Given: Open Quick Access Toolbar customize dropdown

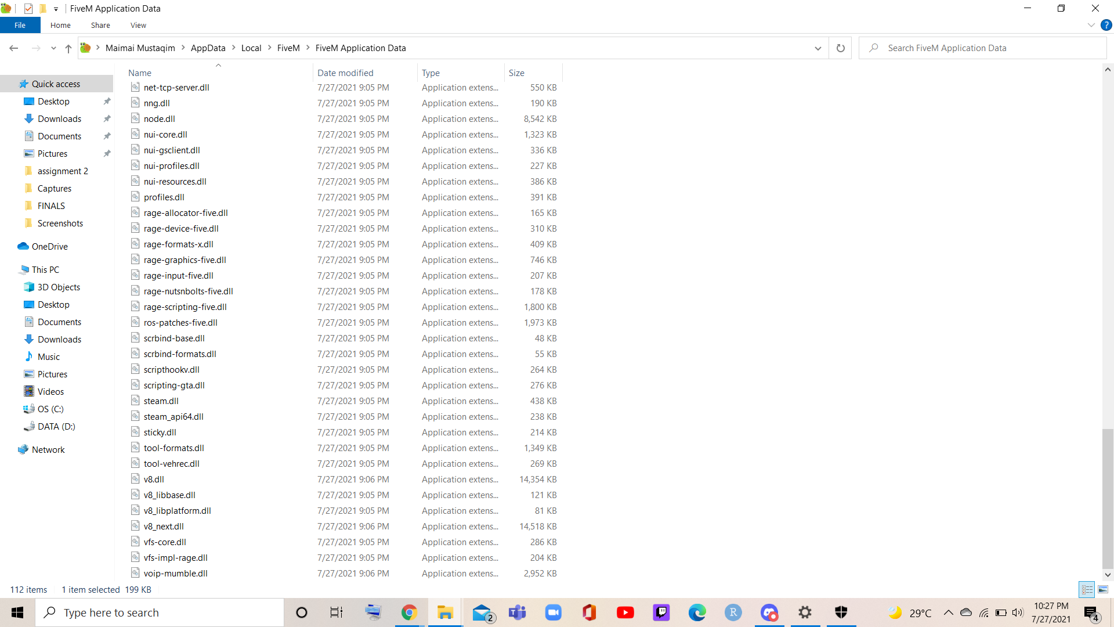Looking at the screenshot, I should click(56, 9).
